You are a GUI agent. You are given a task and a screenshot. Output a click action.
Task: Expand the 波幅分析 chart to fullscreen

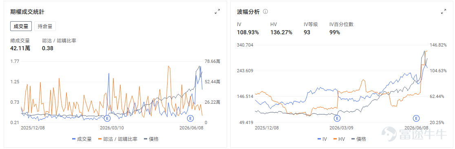tap(444, 11)
